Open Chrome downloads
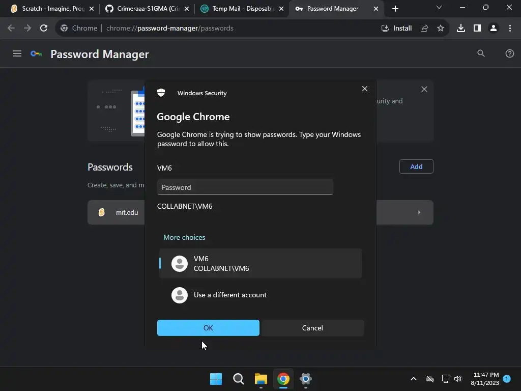 click(460, 29)
